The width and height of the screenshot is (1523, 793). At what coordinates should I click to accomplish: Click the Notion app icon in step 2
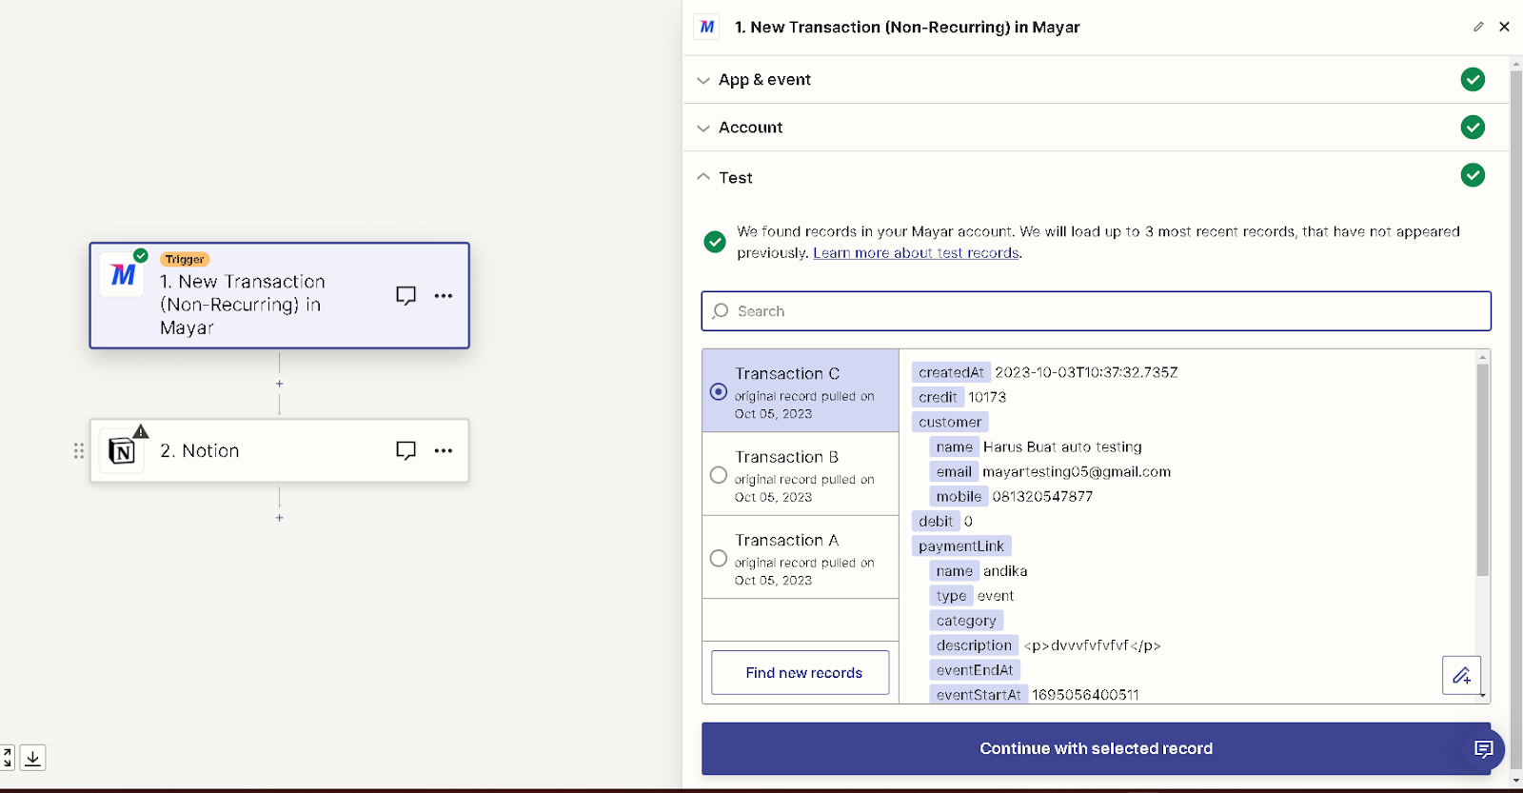pyautogui.click(x=122, y=451)
